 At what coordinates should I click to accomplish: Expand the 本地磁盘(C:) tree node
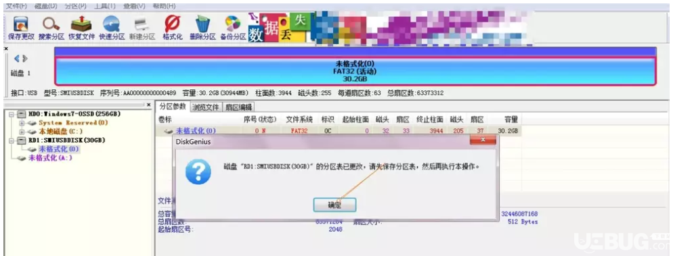tap(21, 132)
